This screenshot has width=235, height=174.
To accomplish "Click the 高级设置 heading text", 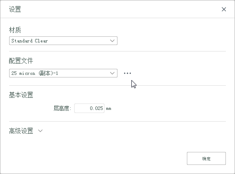I will [x=21, y=131].
